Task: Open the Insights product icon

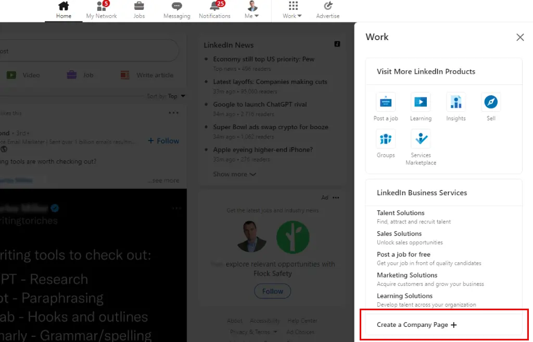Action: pos(456,102)
